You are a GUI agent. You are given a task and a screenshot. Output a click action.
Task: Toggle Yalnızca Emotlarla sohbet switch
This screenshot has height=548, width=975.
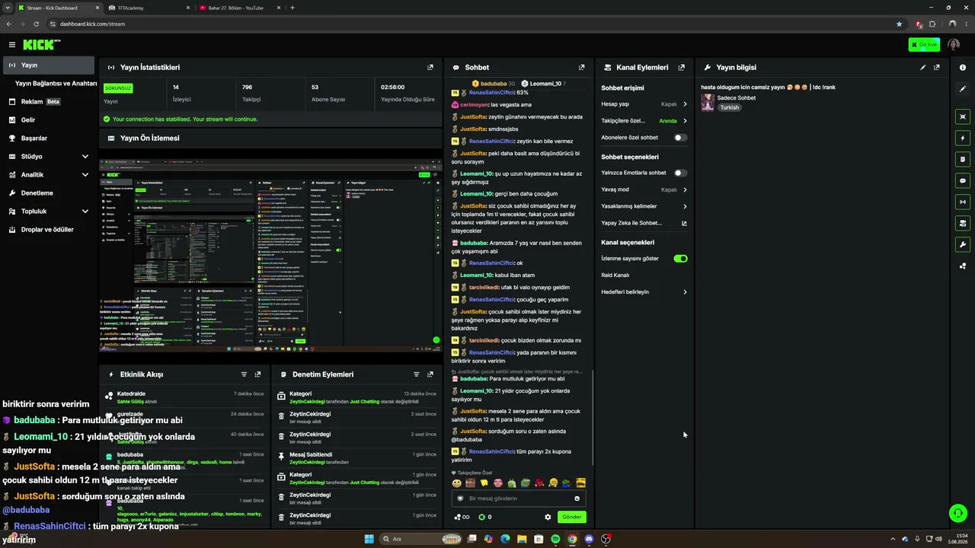click(x=680, y=173)
